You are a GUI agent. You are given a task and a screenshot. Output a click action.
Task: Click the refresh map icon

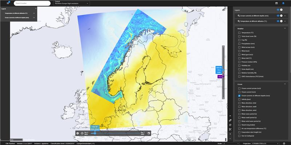click(x=230, y=125)
